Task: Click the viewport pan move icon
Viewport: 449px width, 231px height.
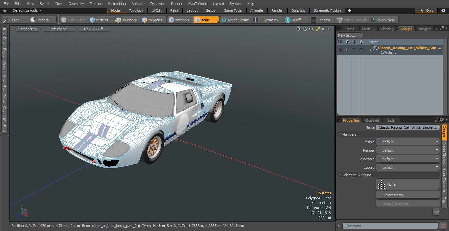Action: [x=298, y=29]
